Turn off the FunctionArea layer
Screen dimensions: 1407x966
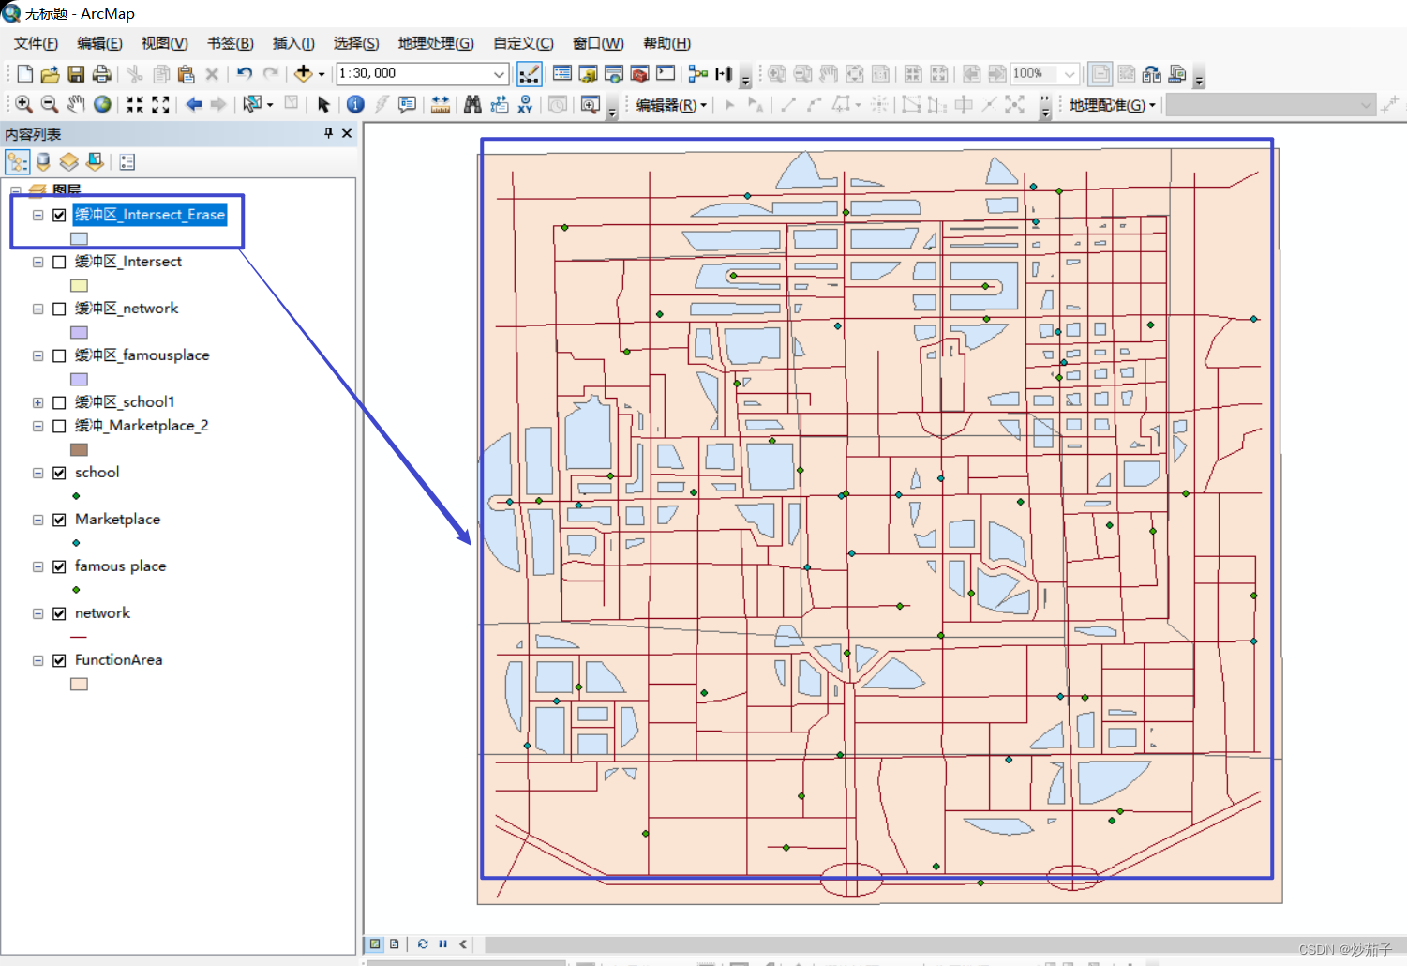[59, 660]
